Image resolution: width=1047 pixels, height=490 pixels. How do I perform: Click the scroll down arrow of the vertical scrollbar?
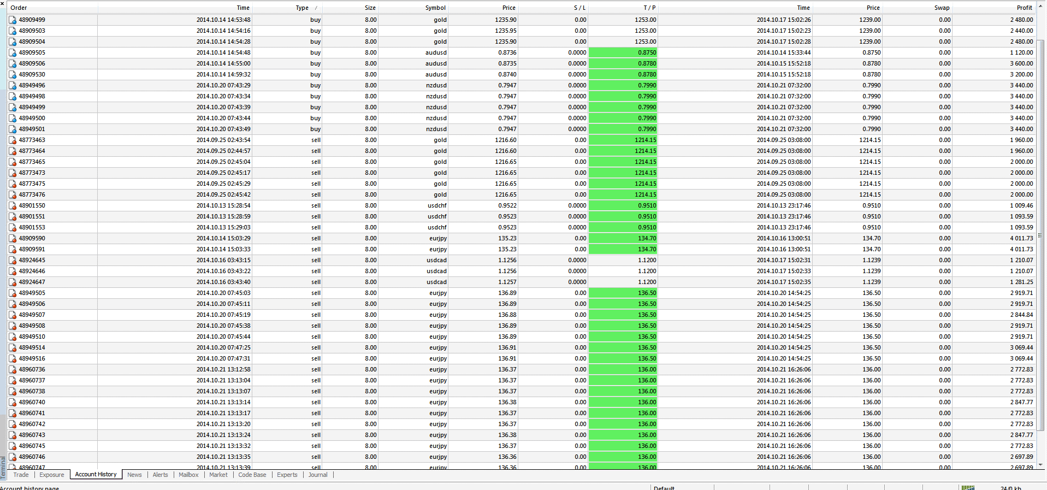click(x=1040, y=465)
